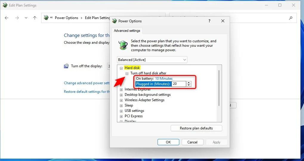Viewport: 304px width, 161px height.
Task: Expand the USB settings node
Action: coord(121,111)
